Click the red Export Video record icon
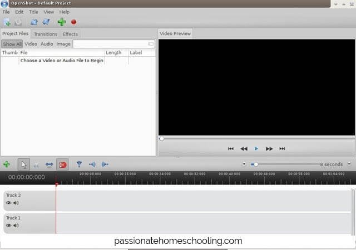This screenshot has height=250, width=356. tap(74, 22)
